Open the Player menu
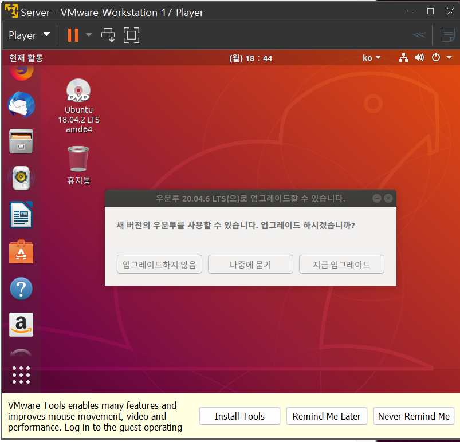 coord(29,35)
